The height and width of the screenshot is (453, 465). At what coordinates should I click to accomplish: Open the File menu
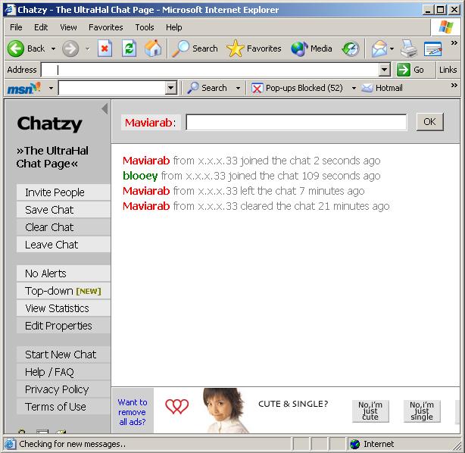coord(16,27)
